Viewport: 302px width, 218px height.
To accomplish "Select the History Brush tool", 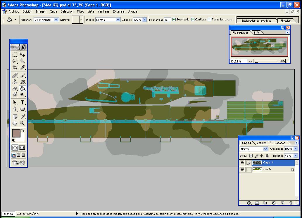I will coord(22,82).
